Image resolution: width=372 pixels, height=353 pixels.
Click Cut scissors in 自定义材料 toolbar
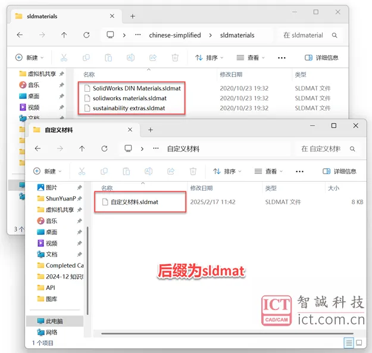(82, 171)
